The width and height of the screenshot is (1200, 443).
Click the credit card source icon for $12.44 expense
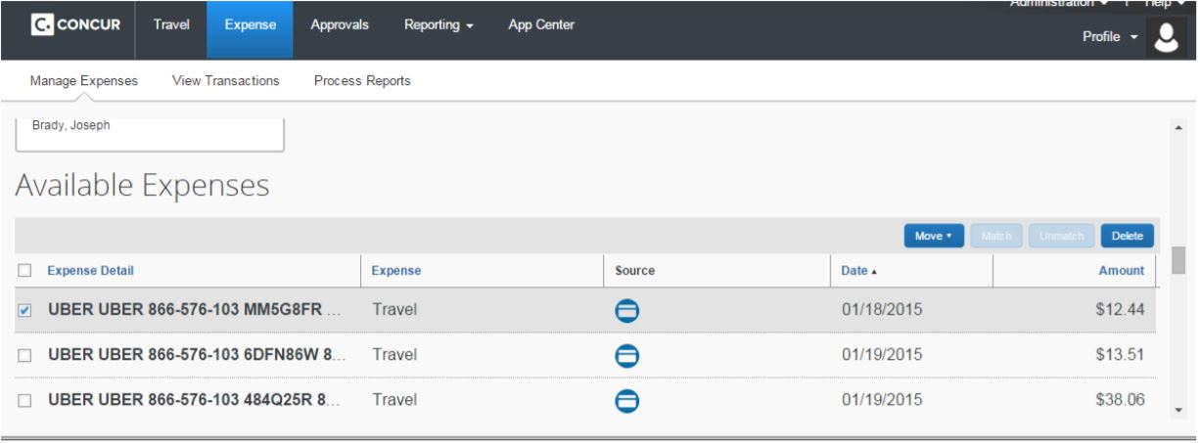pos(626,311)
